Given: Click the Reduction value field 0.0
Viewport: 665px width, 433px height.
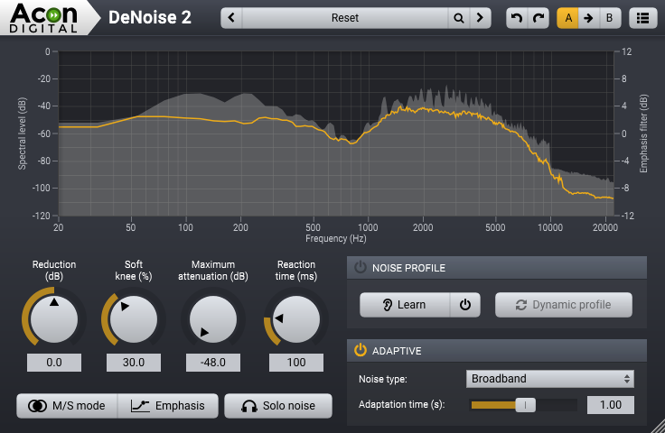Looking at the screenshot, I should pos(54,363).
